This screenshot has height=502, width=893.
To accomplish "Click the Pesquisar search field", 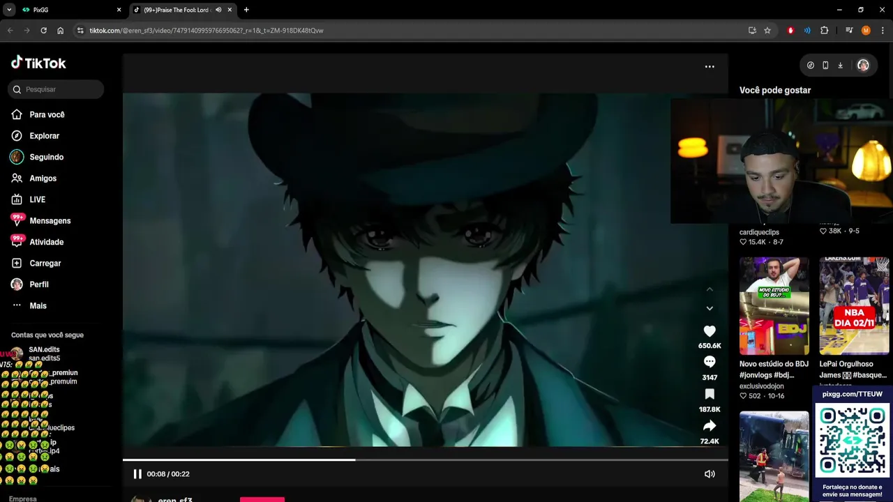I will point(56,89).
